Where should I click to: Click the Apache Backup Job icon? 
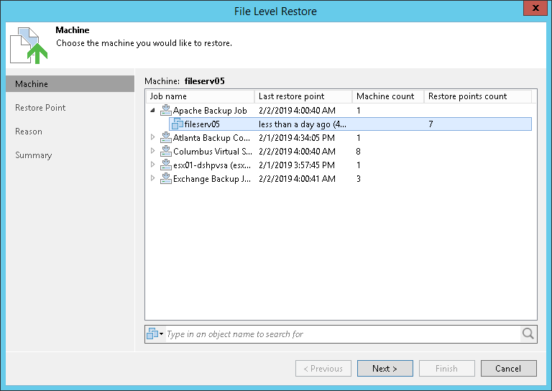(x=166, y=111)
